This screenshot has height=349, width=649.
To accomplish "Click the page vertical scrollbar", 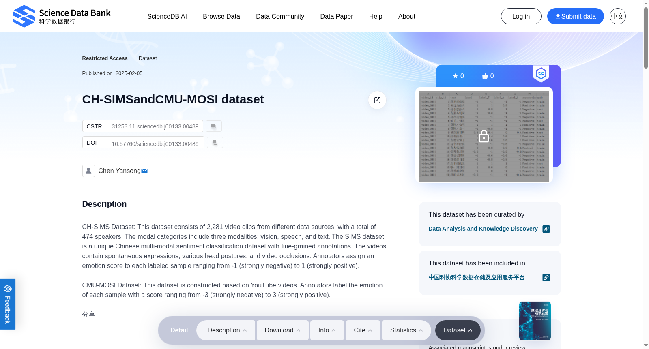I will coord(646,39).
